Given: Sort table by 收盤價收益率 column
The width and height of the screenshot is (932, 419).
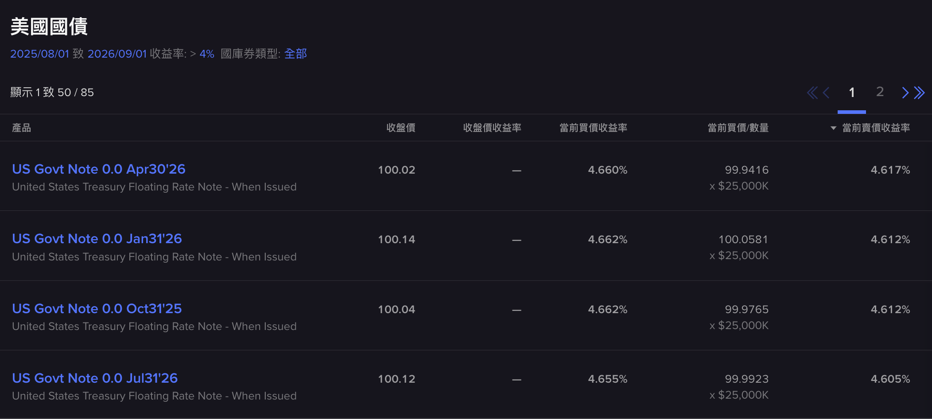Looking at the screenshot, I should pos(493,128).
